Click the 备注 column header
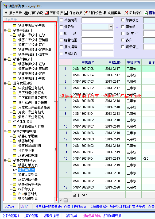 [148, 62]
